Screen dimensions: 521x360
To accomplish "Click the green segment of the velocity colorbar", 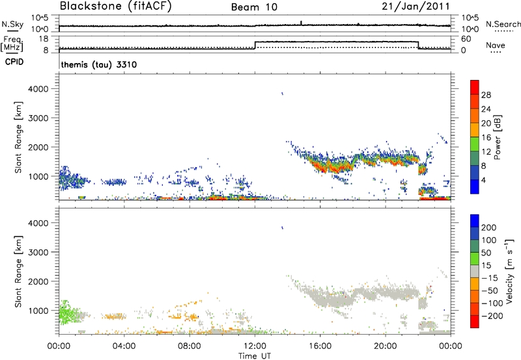I will click(x=475, y=259).
